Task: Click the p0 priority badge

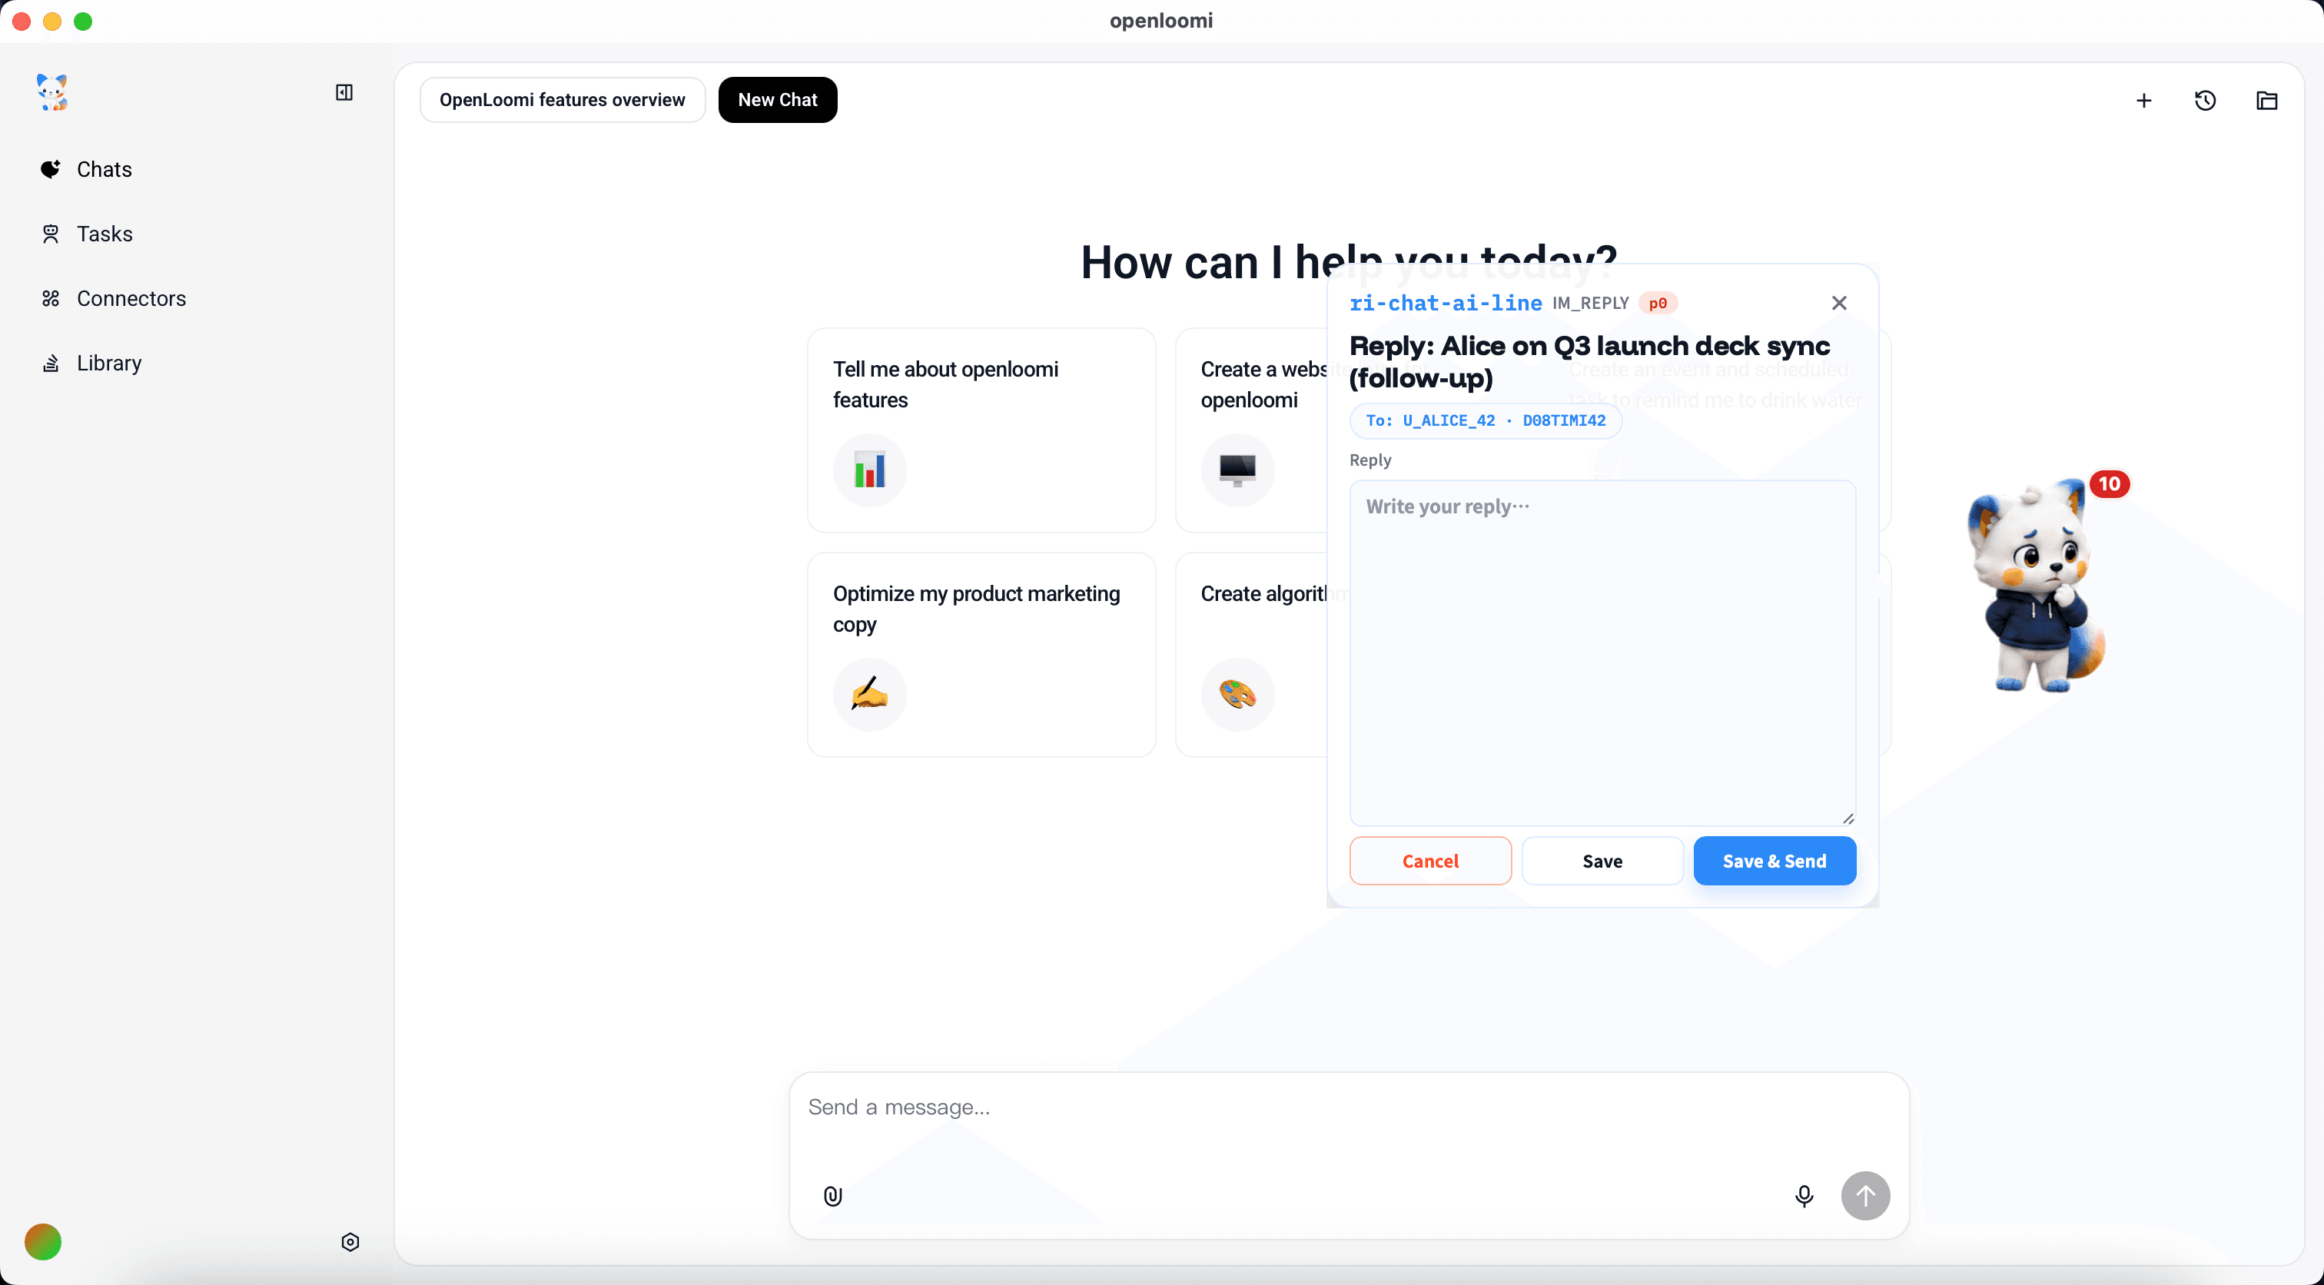Action: coord(1658,304)
